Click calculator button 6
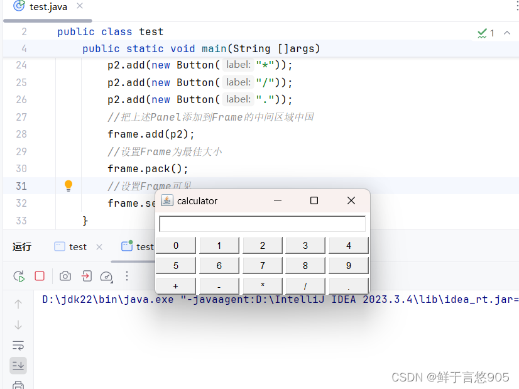This screenshot has width=519, height=389. point(219,266)
